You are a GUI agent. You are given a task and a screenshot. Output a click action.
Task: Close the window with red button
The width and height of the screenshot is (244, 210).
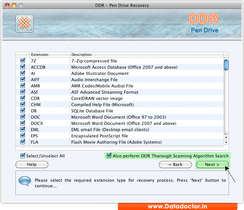coord(7,5)
